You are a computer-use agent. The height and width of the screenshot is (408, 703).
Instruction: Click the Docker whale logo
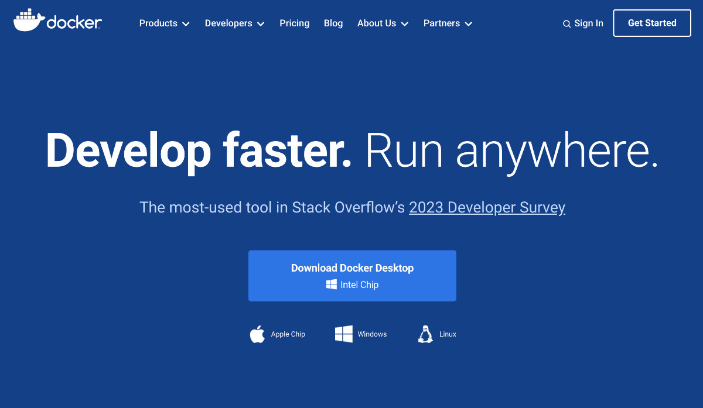[57, 21]
